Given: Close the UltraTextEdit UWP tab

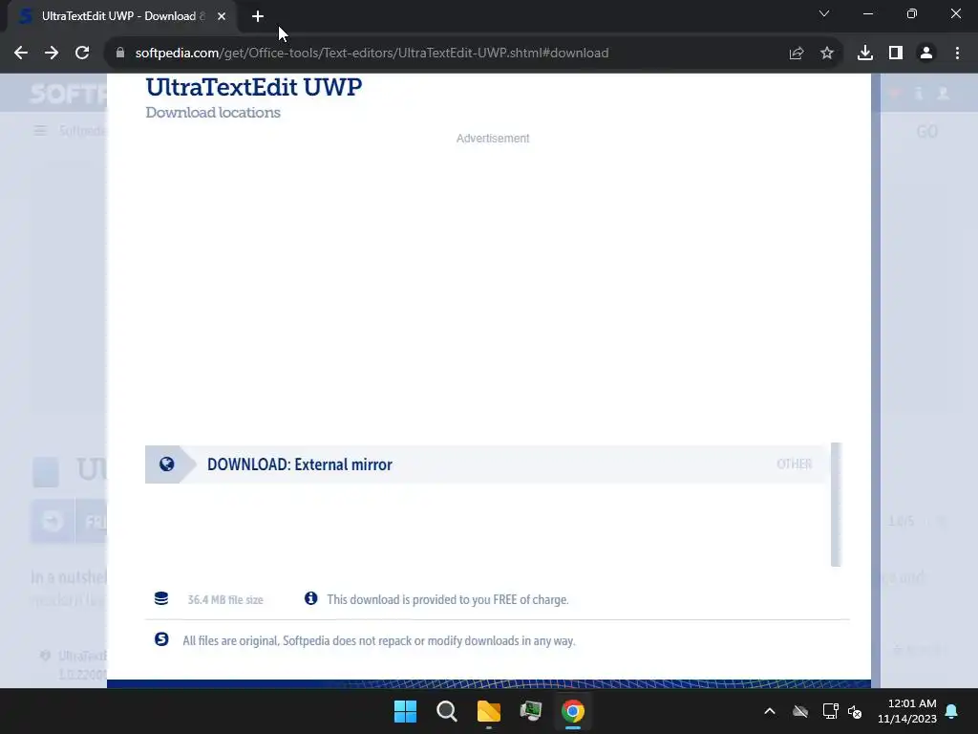Looking at the screenshot, I should 222,16.
